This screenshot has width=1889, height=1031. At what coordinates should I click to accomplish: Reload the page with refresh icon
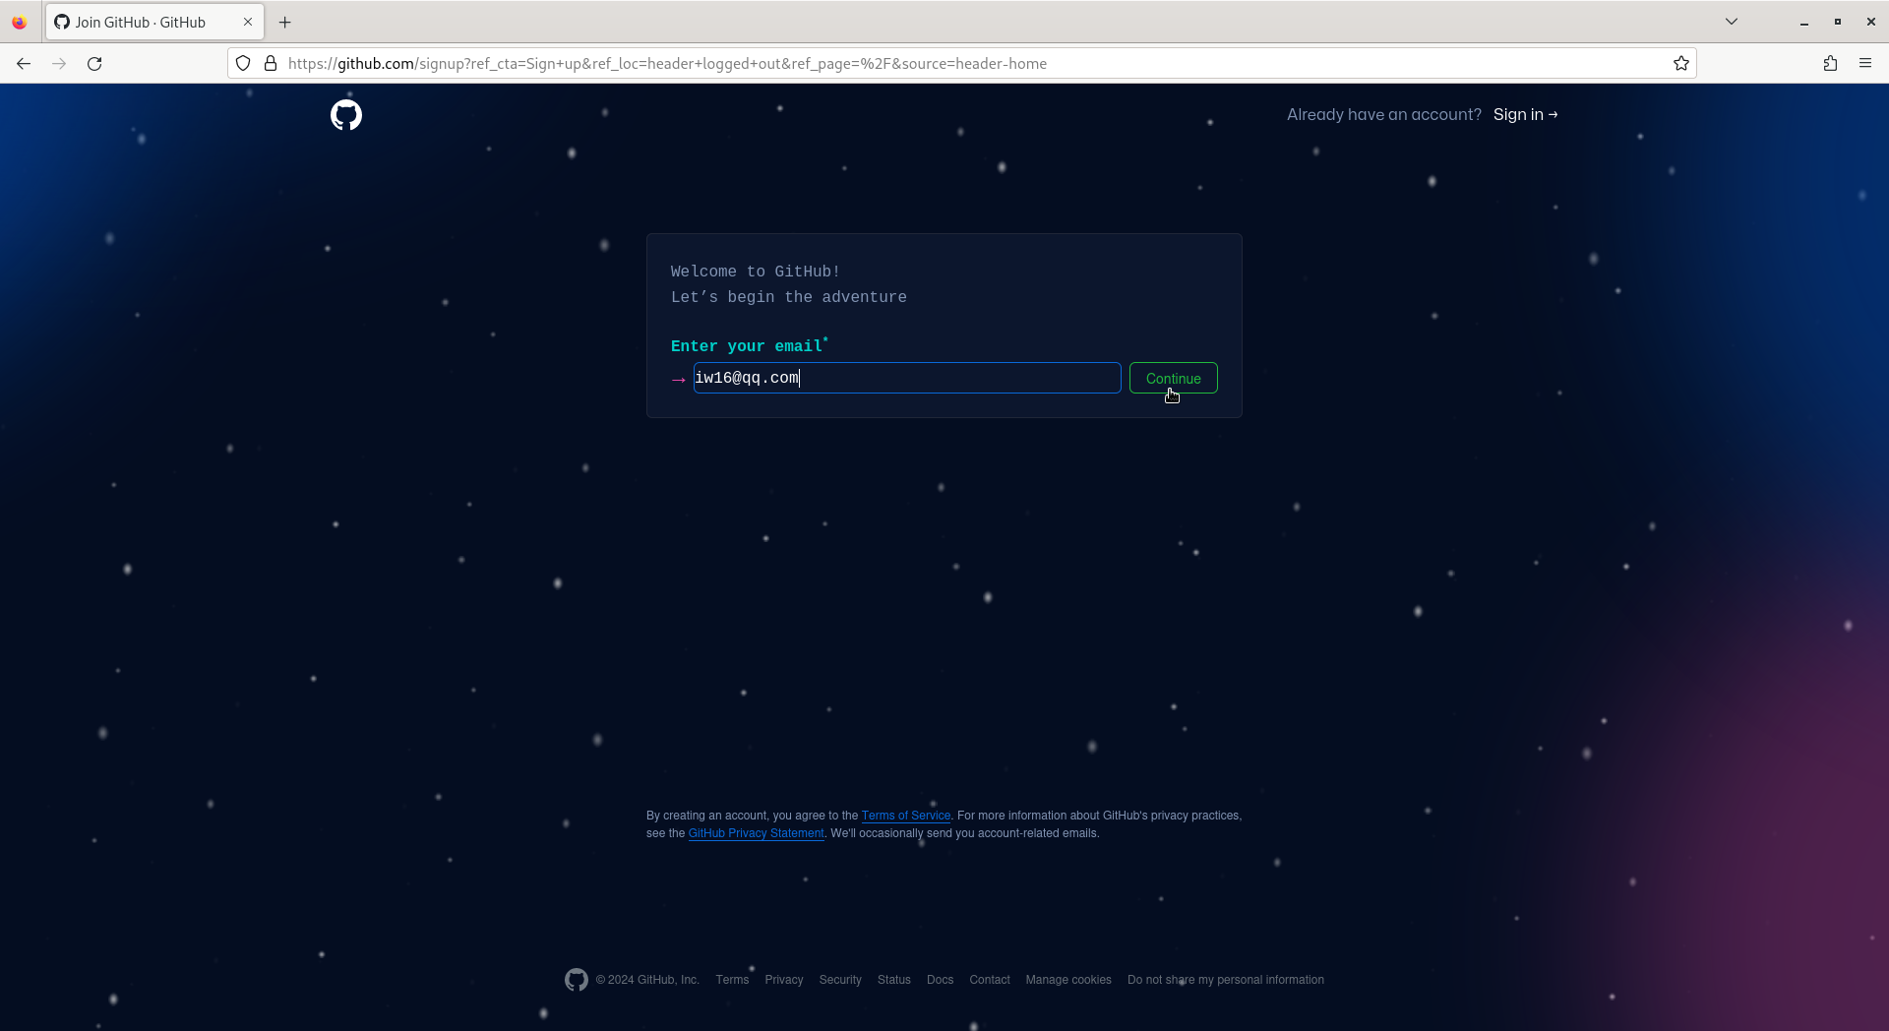click(x=94, y=63)
